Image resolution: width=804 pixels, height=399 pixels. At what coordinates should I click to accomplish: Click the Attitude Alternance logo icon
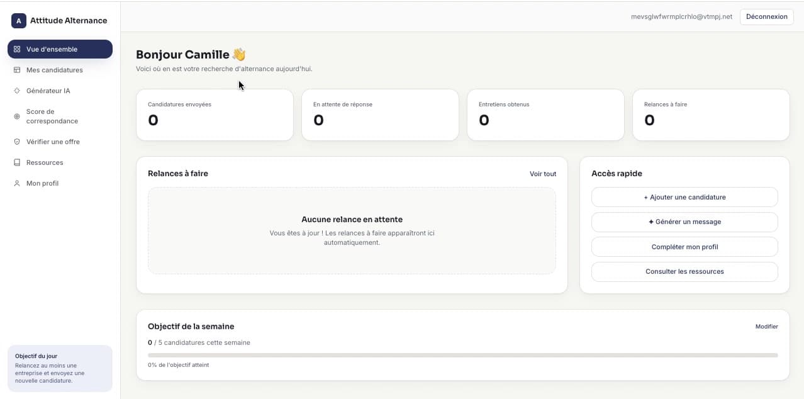tap(19, 21)
